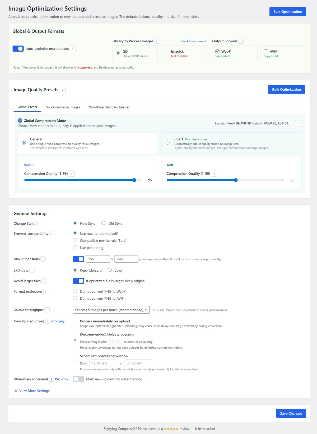Select Strip EXIF data radio
Viewport: 317px width, 434px height.
pos(110,270)
